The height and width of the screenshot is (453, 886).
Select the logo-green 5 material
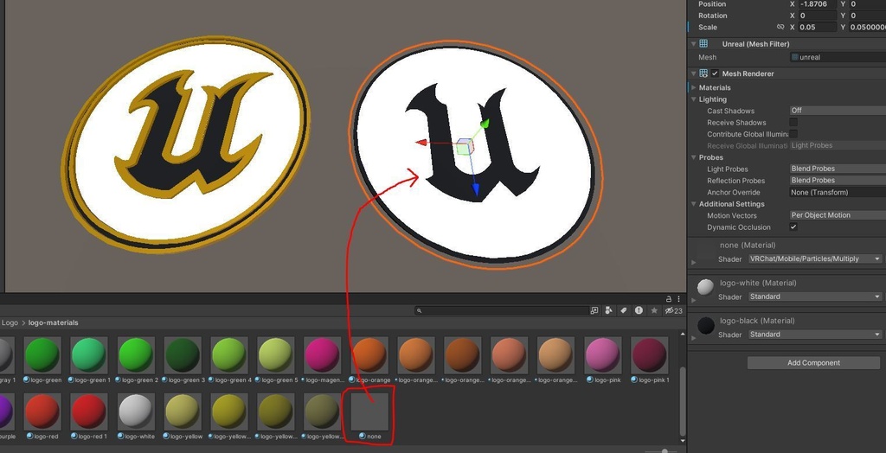[x=276, y=360]
